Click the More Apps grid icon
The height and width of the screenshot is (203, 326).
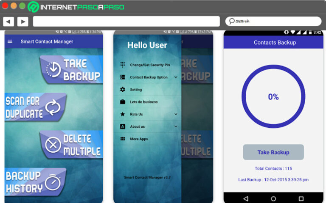(x=123, y=139)
